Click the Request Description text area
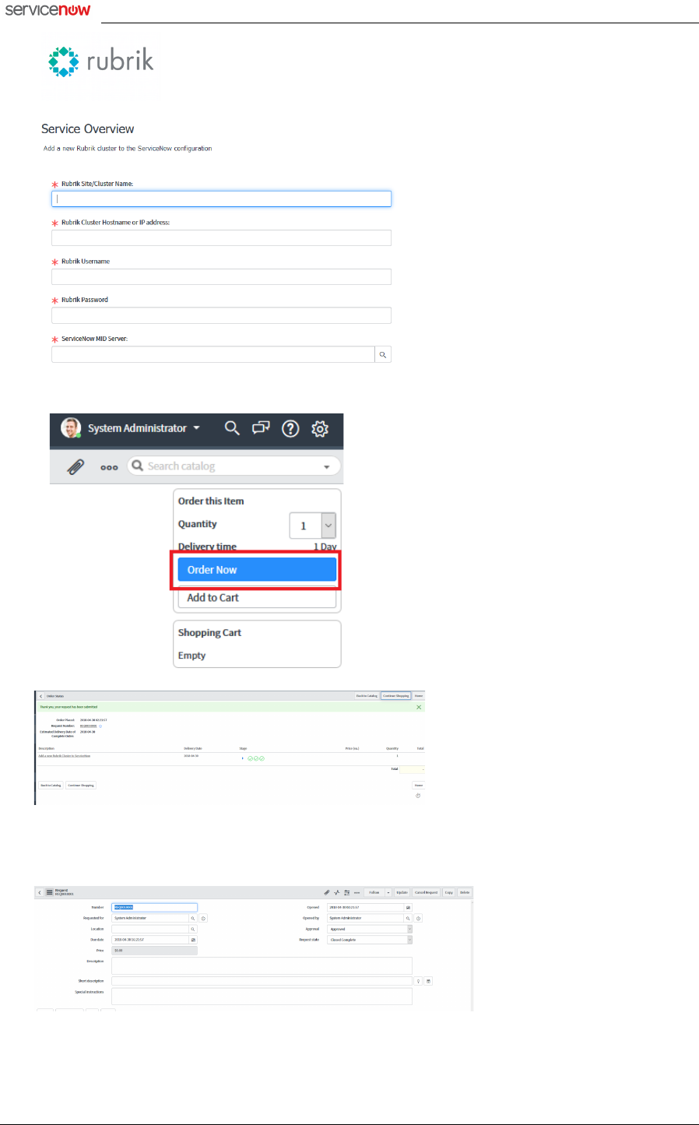Image resolution: width=699 pixels, height=1125 pixels. 262,965
